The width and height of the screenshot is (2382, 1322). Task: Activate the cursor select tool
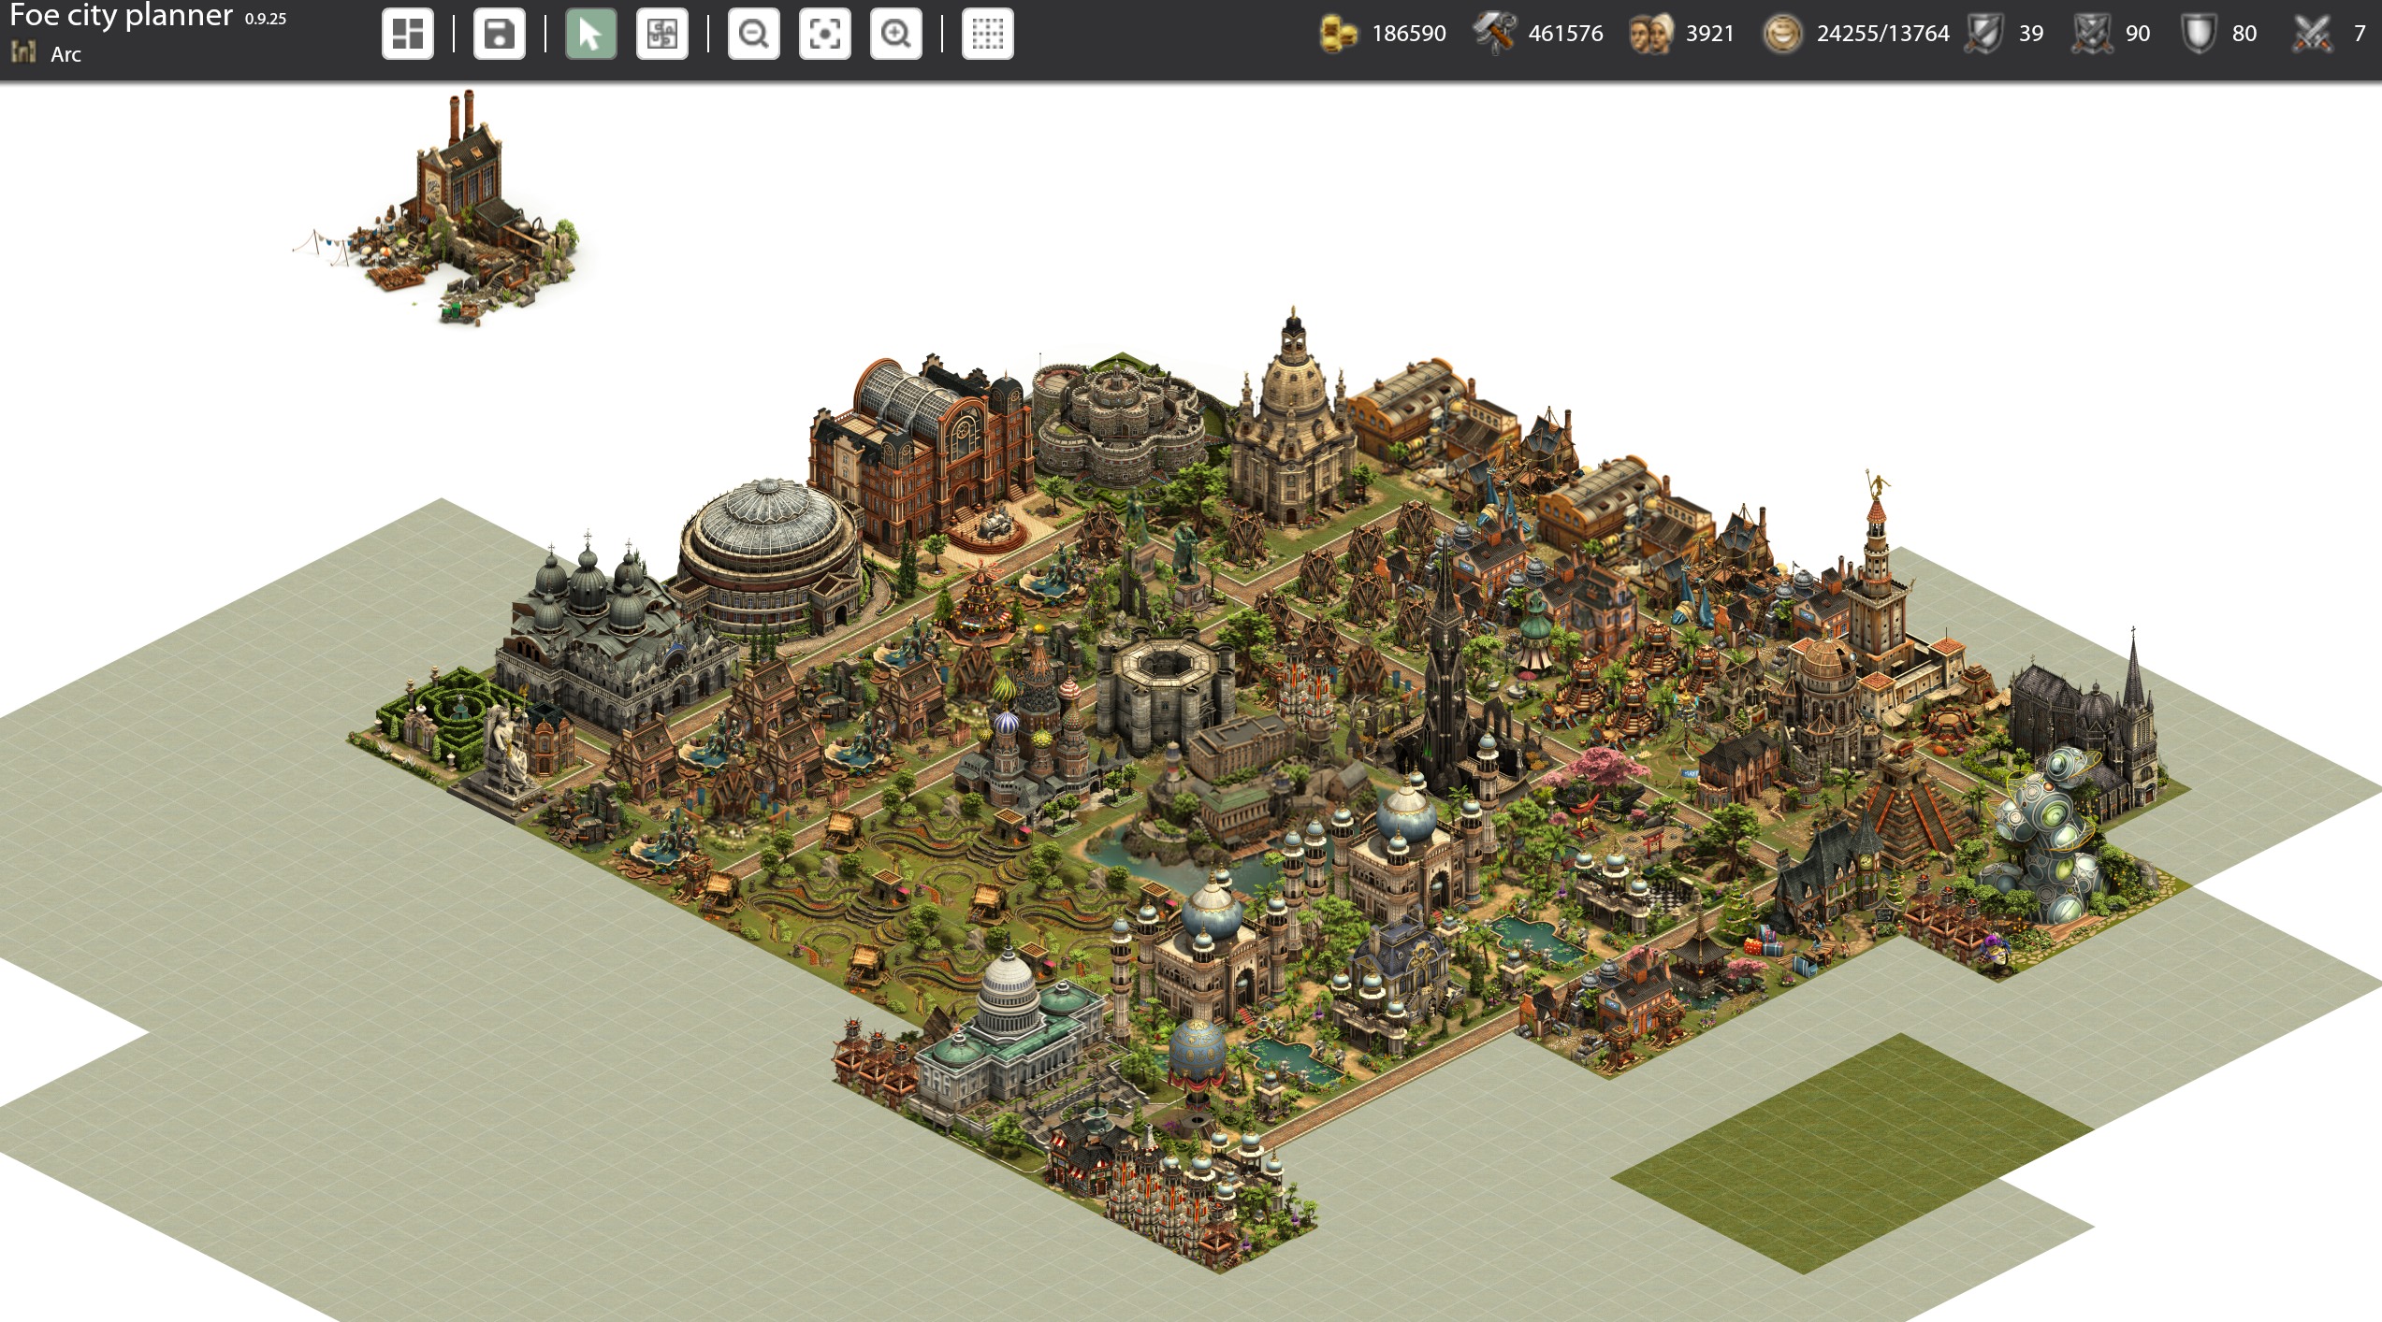590,35
